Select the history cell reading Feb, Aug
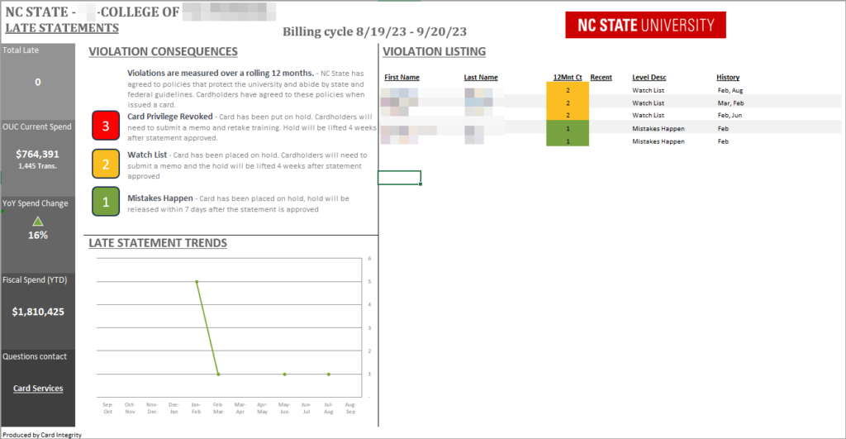This screenshot has width=846, height=439. [730, 90]
